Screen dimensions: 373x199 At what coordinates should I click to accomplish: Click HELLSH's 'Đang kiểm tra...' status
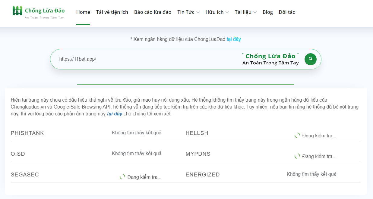319,136
